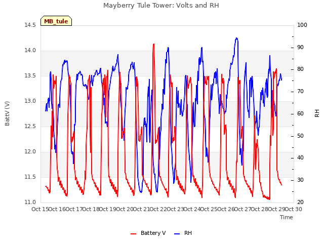
Task: Click the Time axis label
Action: click(x=287, y=217)
